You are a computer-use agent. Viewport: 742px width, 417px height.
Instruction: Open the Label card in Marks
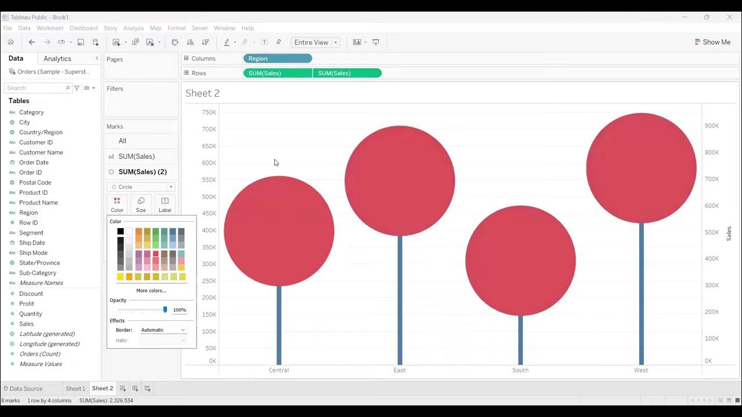(165, 204)
